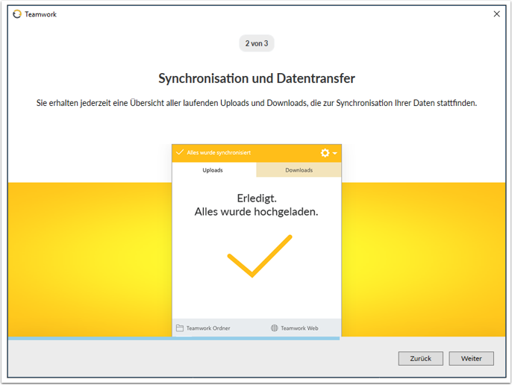Image resolution: width=512 pixels, height=385 pixels.
Task: Expand the dropdown arrow beside gear
Action: point(334,153)
